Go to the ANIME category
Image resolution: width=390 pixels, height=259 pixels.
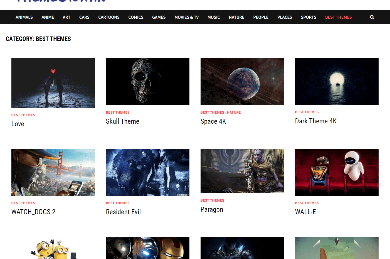pyautogui.click(x=48, y=17)
